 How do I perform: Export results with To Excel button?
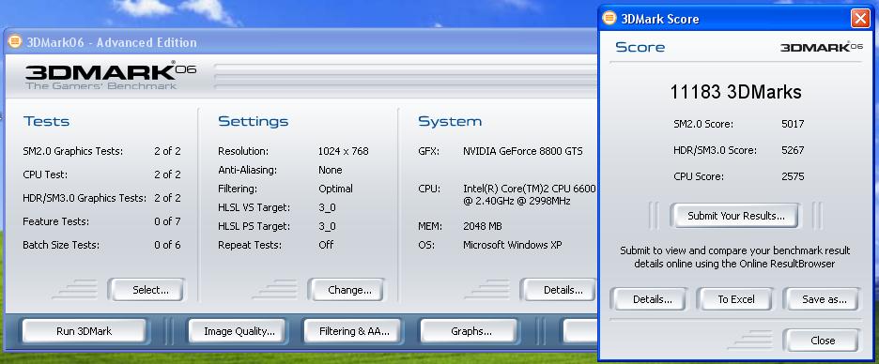[x=735, y=299]
